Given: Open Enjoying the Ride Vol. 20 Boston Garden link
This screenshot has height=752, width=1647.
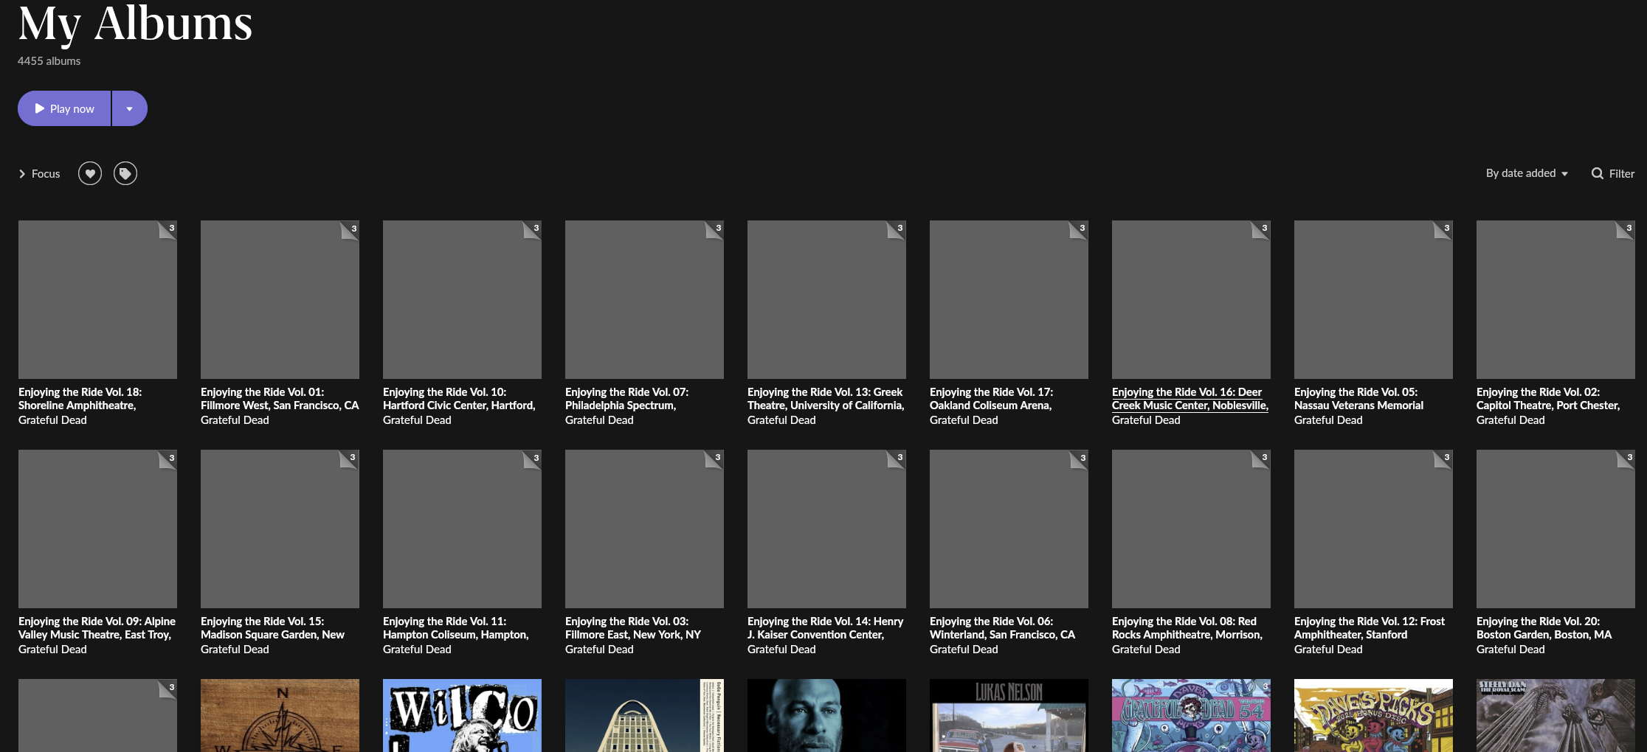Looking at the screenshot, I should [1544, 628].
